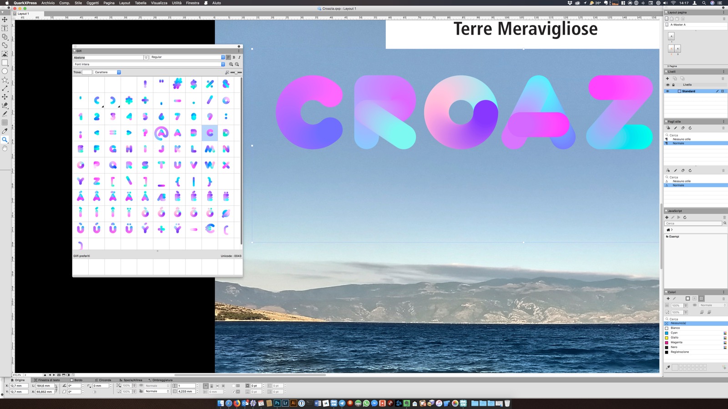This screenshot has width=728, height=409.
Task: Click the Trova search field
Action: coord(87,72)
